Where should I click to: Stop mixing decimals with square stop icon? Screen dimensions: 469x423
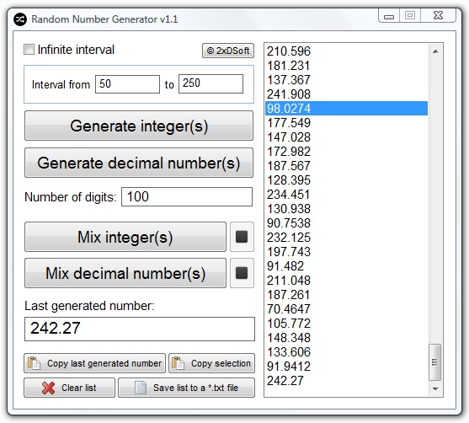(242, 273)
